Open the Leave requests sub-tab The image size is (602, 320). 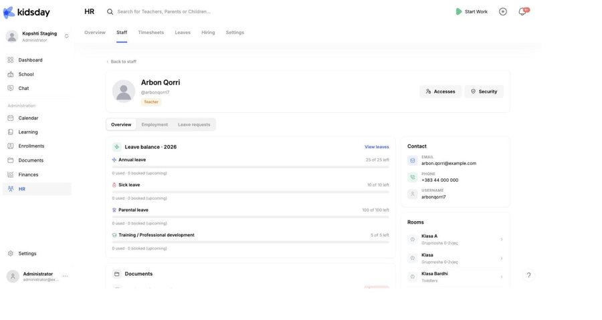[x=194, y=124]
